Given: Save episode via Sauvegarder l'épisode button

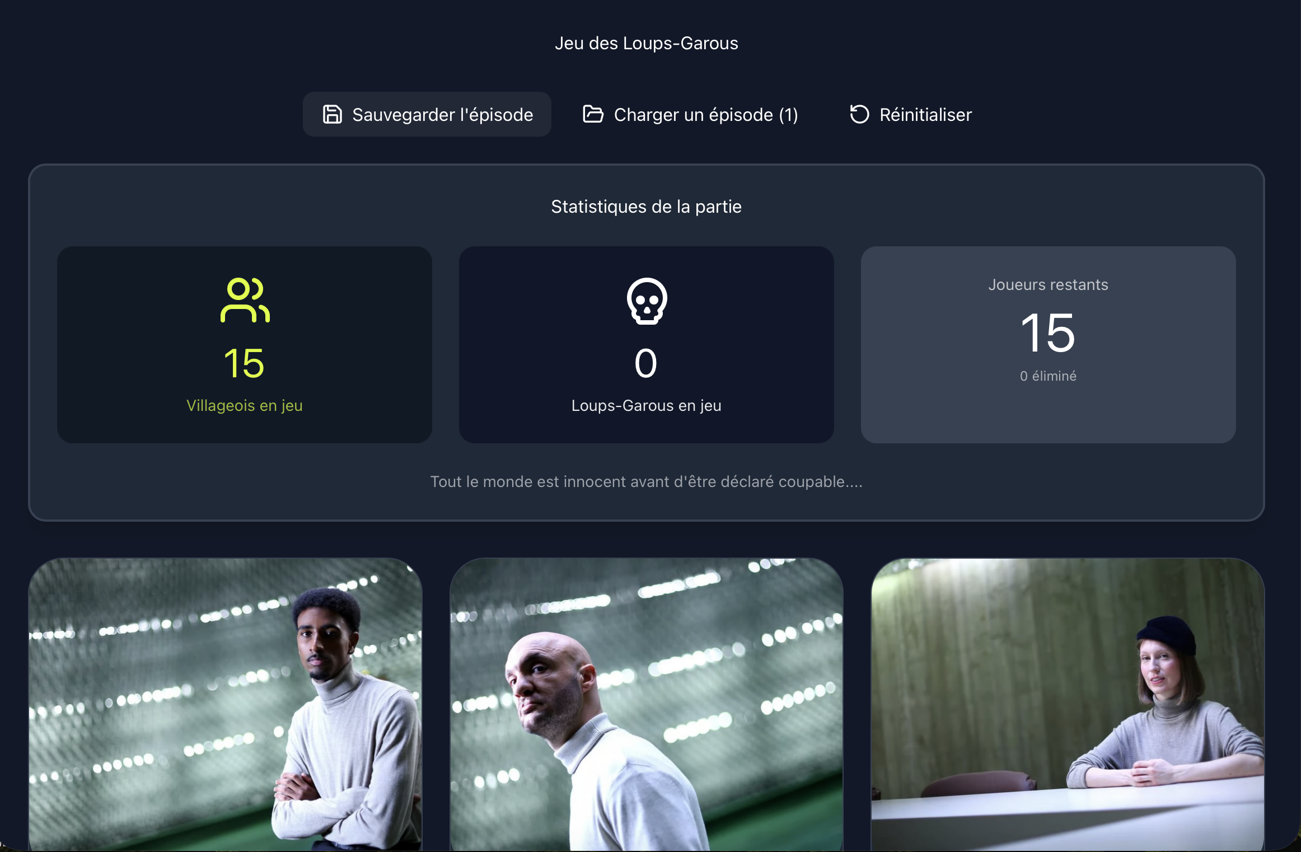Looking at the screenshot, I should point(427,114).
